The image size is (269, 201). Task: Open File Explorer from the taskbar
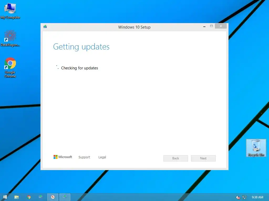(17, 197)
